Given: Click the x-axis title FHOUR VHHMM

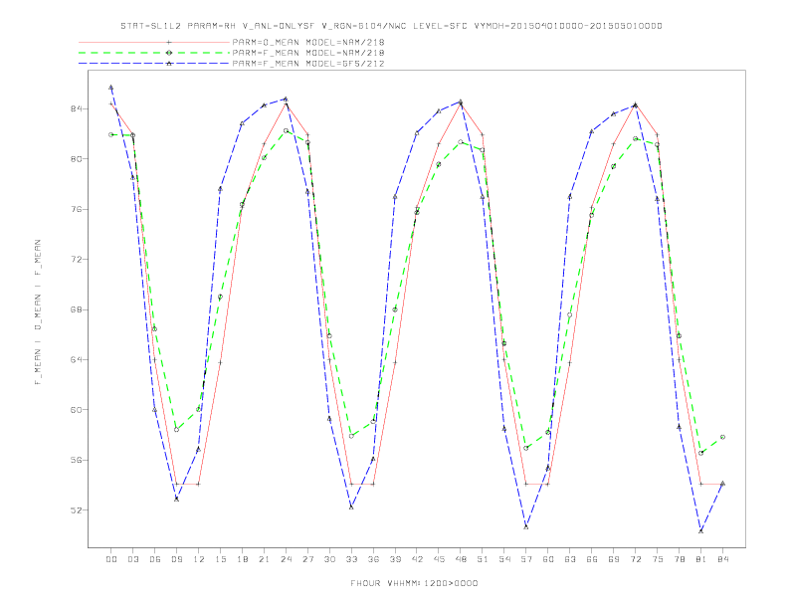Looking at the screenshot, I should (x=414, y=583).
